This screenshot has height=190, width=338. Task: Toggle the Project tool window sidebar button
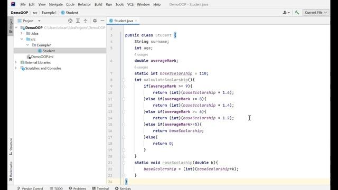[11, 26]
